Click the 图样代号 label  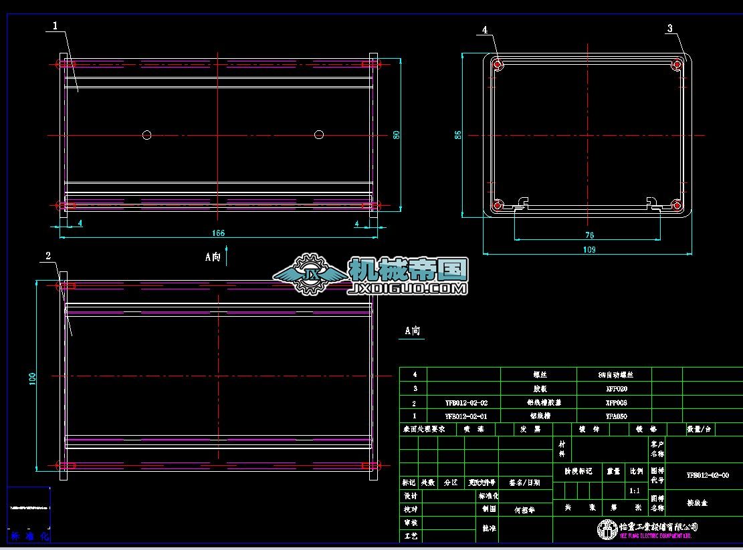tap(657, 475)
